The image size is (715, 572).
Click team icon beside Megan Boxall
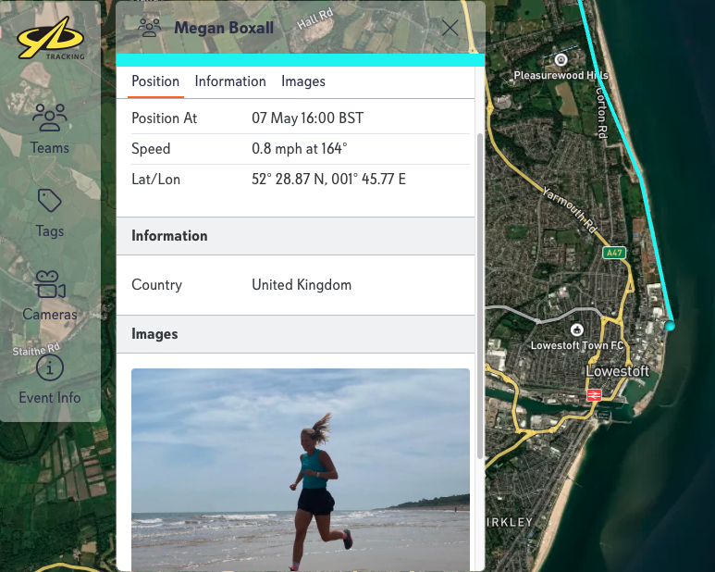coord(150,28)
